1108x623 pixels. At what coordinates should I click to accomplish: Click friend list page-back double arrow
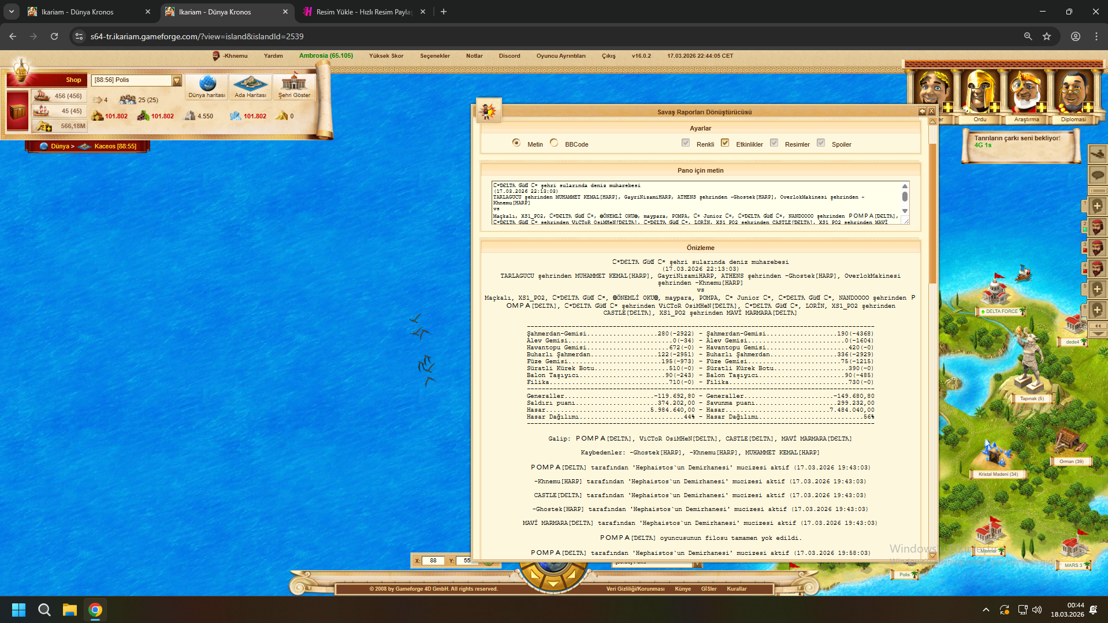click(x=1098, y=326)
